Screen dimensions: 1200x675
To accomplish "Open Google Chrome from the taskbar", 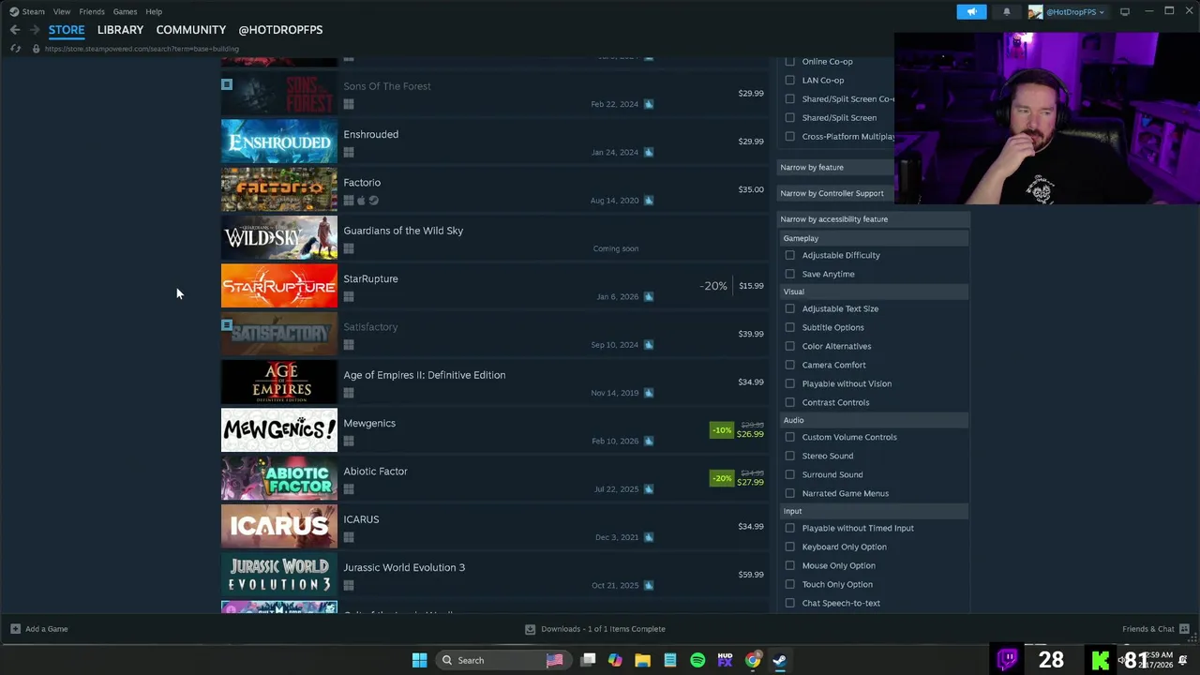I will pyautogui.click(x=753, y=660).
